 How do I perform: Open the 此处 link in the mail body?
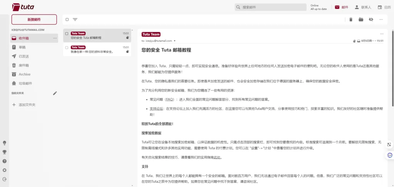coord(217,158)
